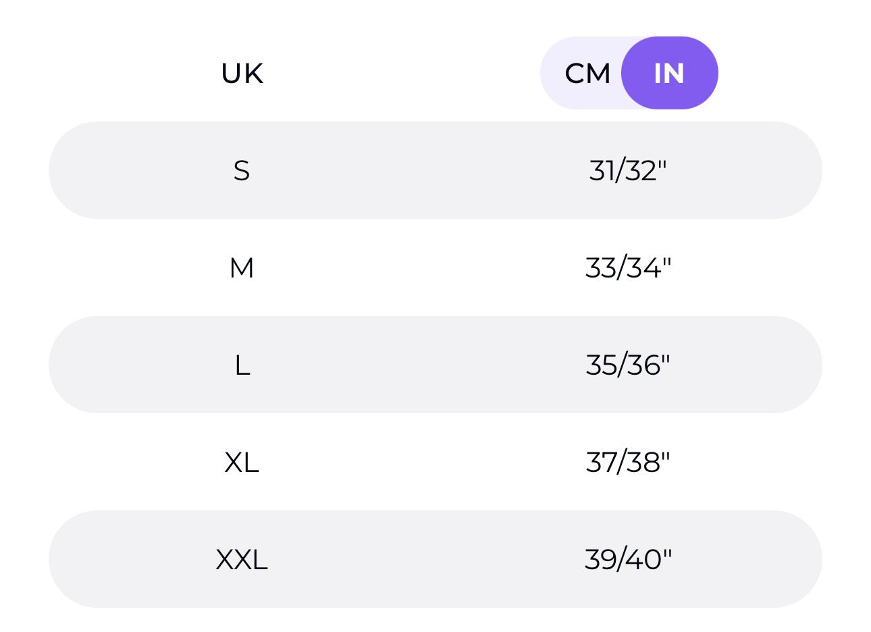The image size is (871, 632).
Task: Toggle the CM/IN unit switch
Action: coord(629,74)
